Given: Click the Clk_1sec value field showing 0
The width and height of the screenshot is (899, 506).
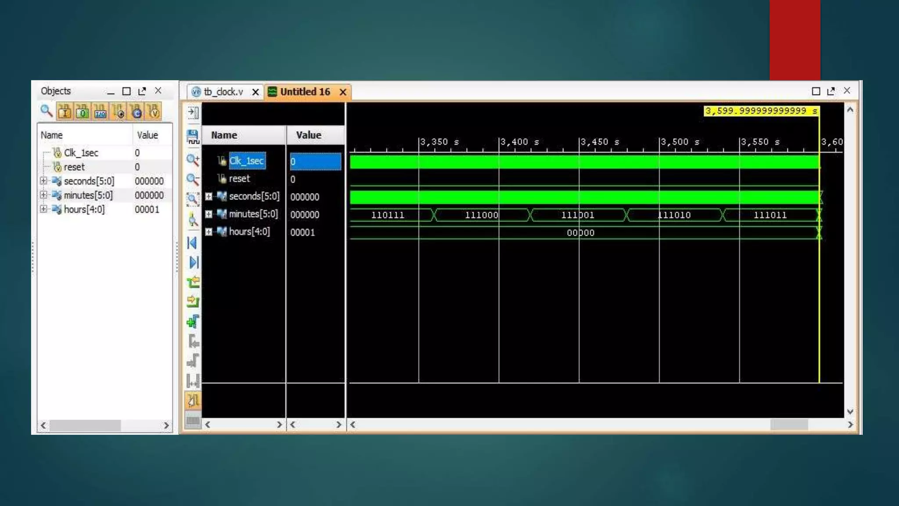Looking at the screenshot, I should click(x=315, y=161).
